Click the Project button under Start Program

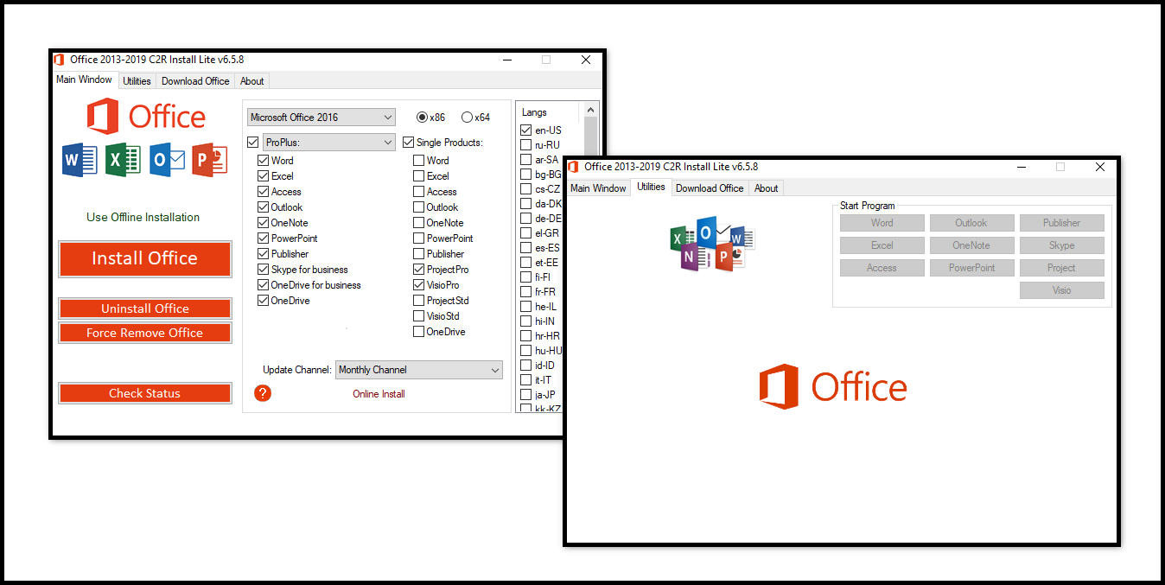1062,268
